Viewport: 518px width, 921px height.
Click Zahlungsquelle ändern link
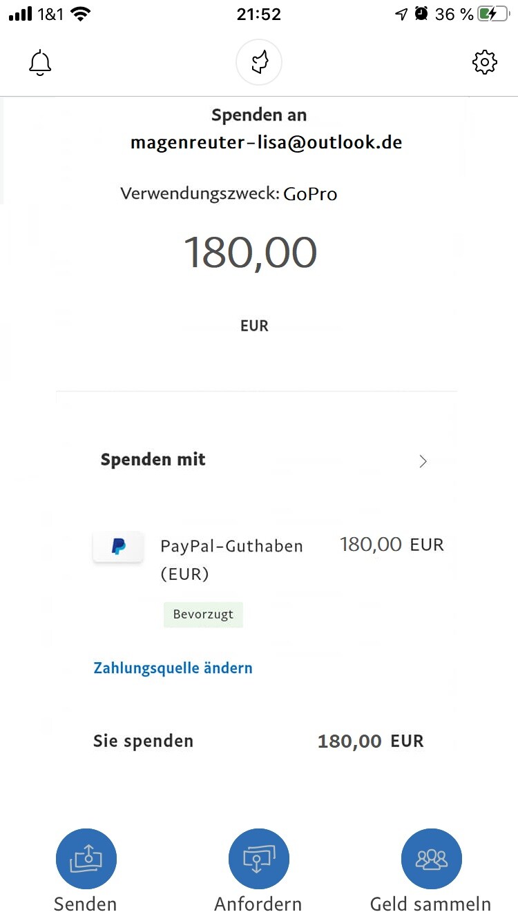(x=173, y=668)
